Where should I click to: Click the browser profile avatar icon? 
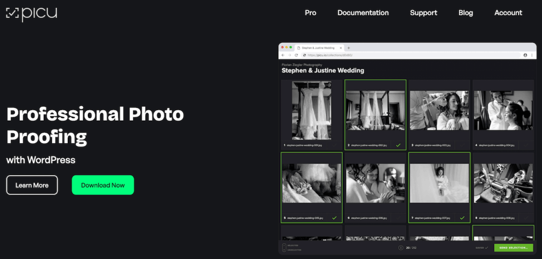[x=525, y=55]
